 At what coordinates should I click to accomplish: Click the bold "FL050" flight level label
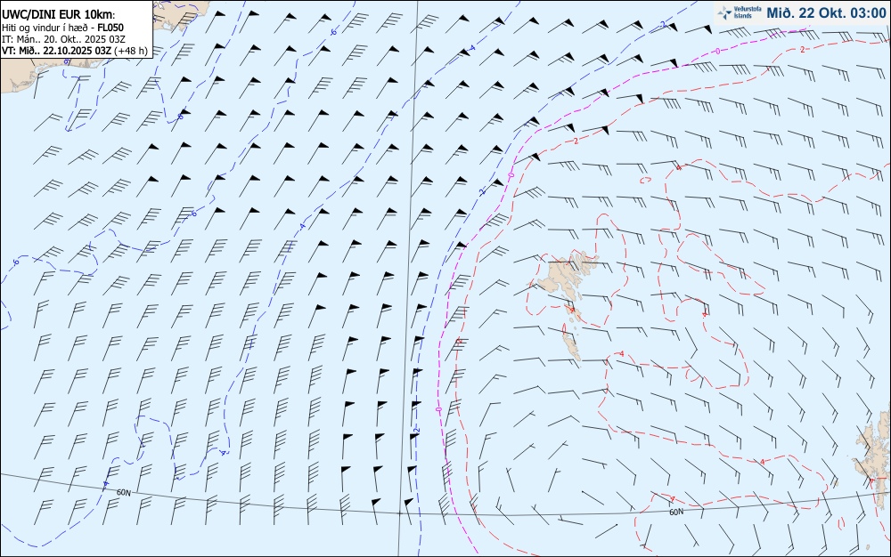click(x=110, y=28)
